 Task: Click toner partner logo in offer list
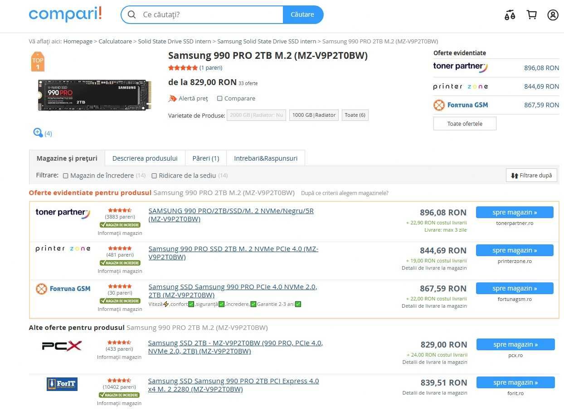(63, 213)
